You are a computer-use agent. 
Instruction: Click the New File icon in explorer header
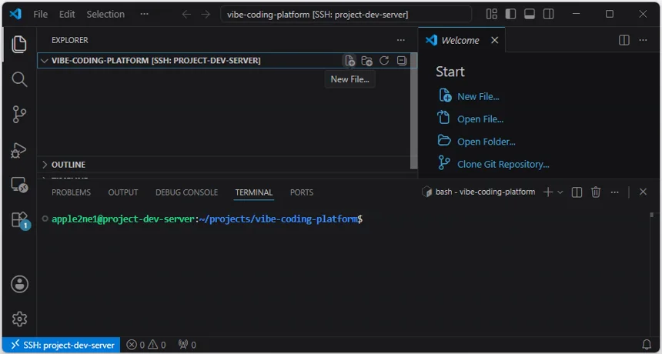(349, 61)
